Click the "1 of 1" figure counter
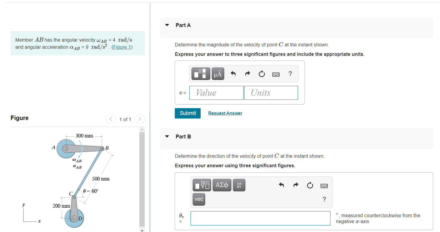Viewport: 440px width, 232px height. coord(125,119)
